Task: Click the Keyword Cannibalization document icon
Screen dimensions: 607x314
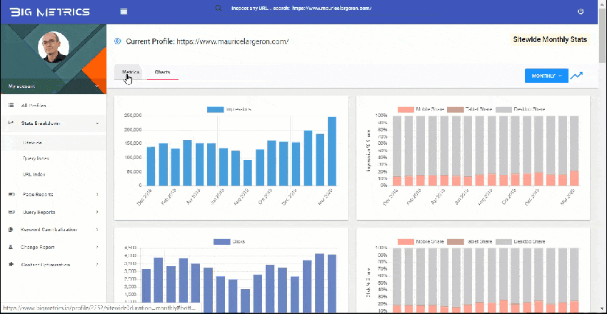Action: point(11,229)
